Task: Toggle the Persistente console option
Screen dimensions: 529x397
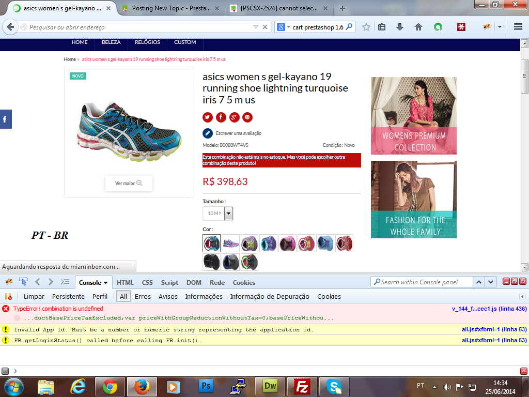Action: (x=68, y=296)
